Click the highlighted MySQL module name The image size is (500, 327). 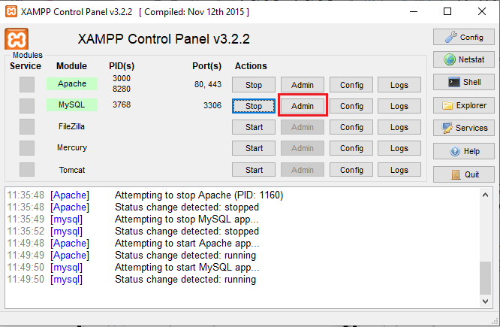(72, 104)
